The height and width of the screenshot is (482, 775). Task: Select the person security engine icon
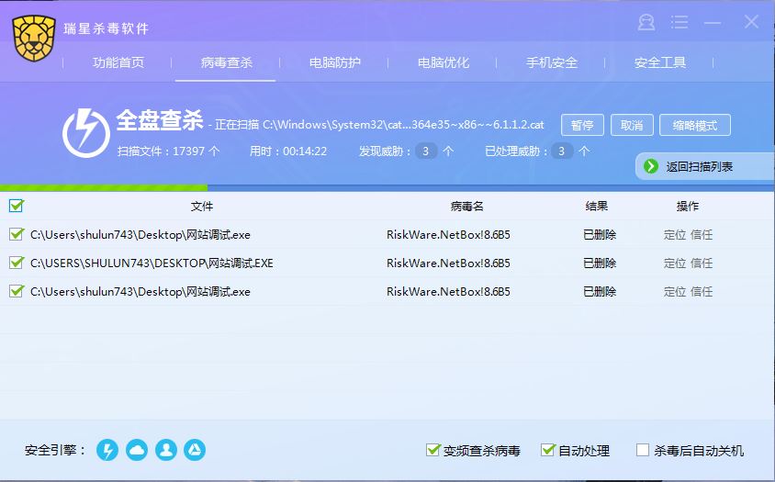point(166,450)
